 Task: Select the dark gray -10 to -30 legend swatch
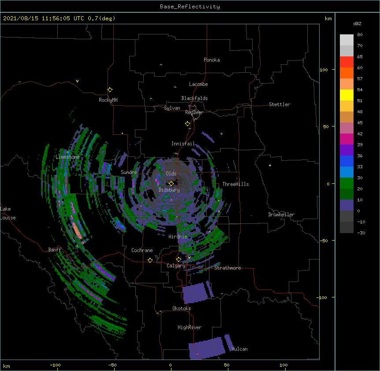tap(346, 227)
